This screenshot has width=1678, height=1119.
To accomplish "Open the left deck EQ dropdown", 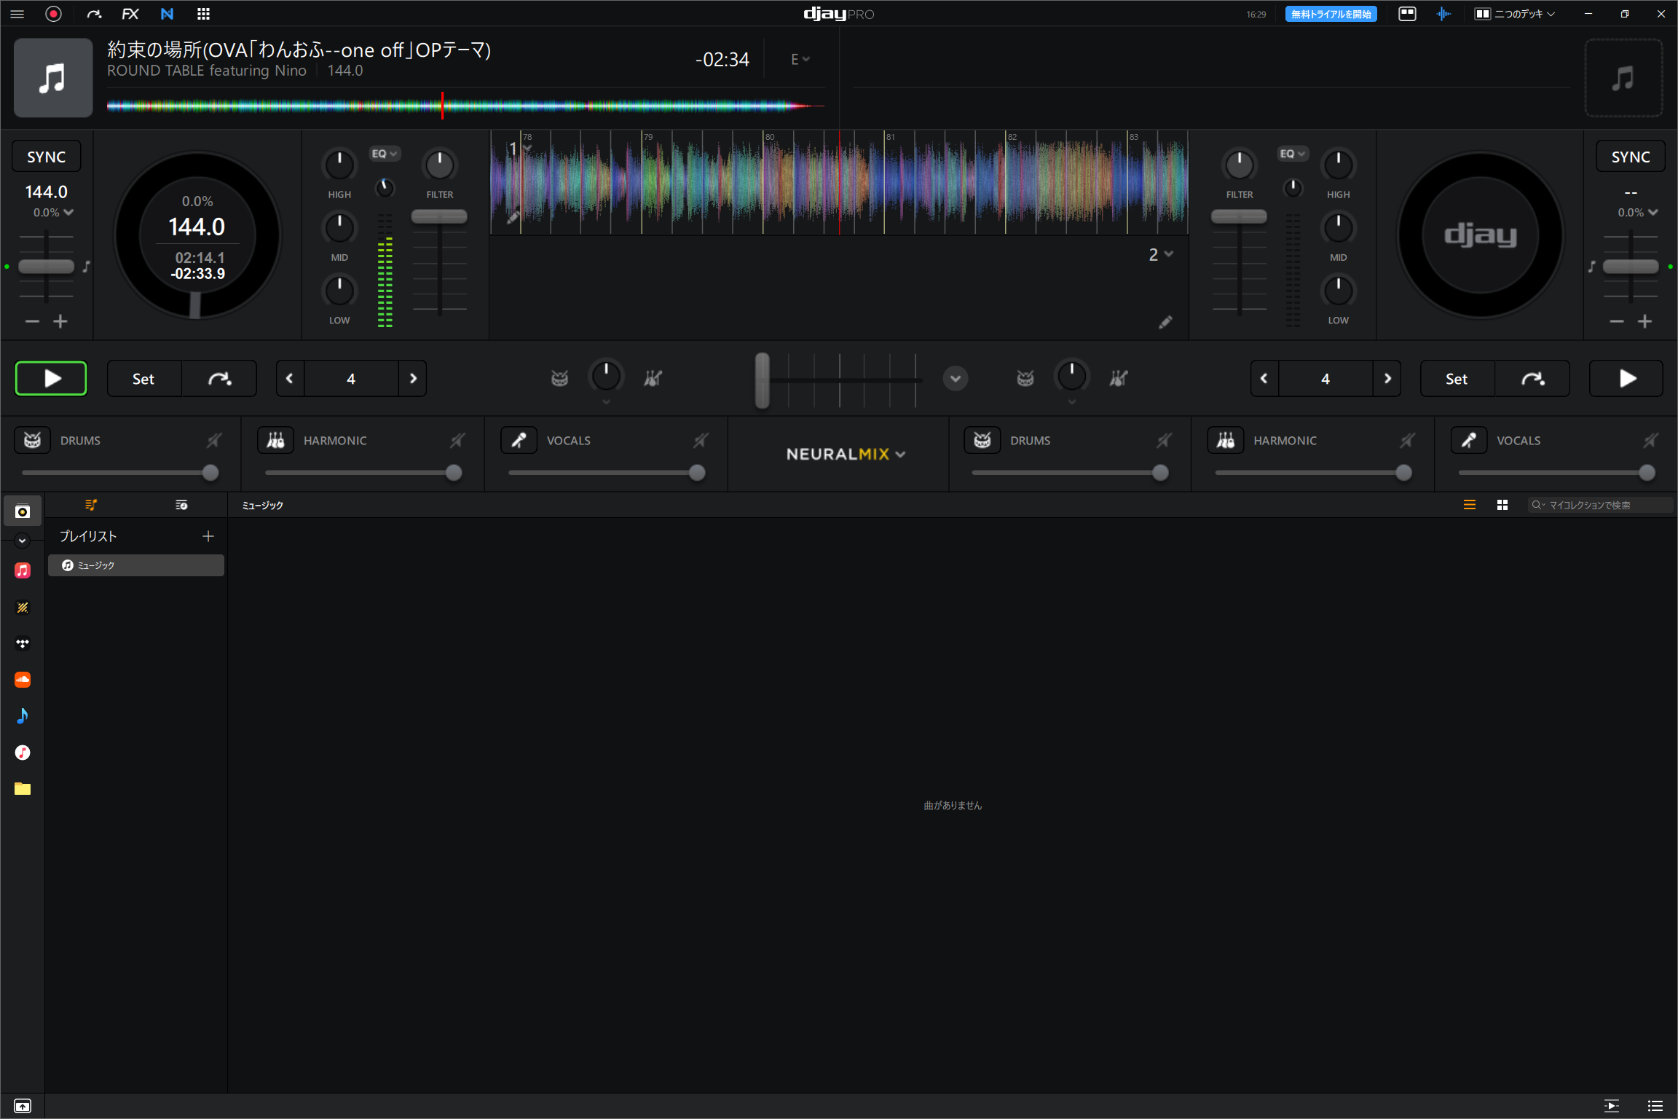I will 384,154.
